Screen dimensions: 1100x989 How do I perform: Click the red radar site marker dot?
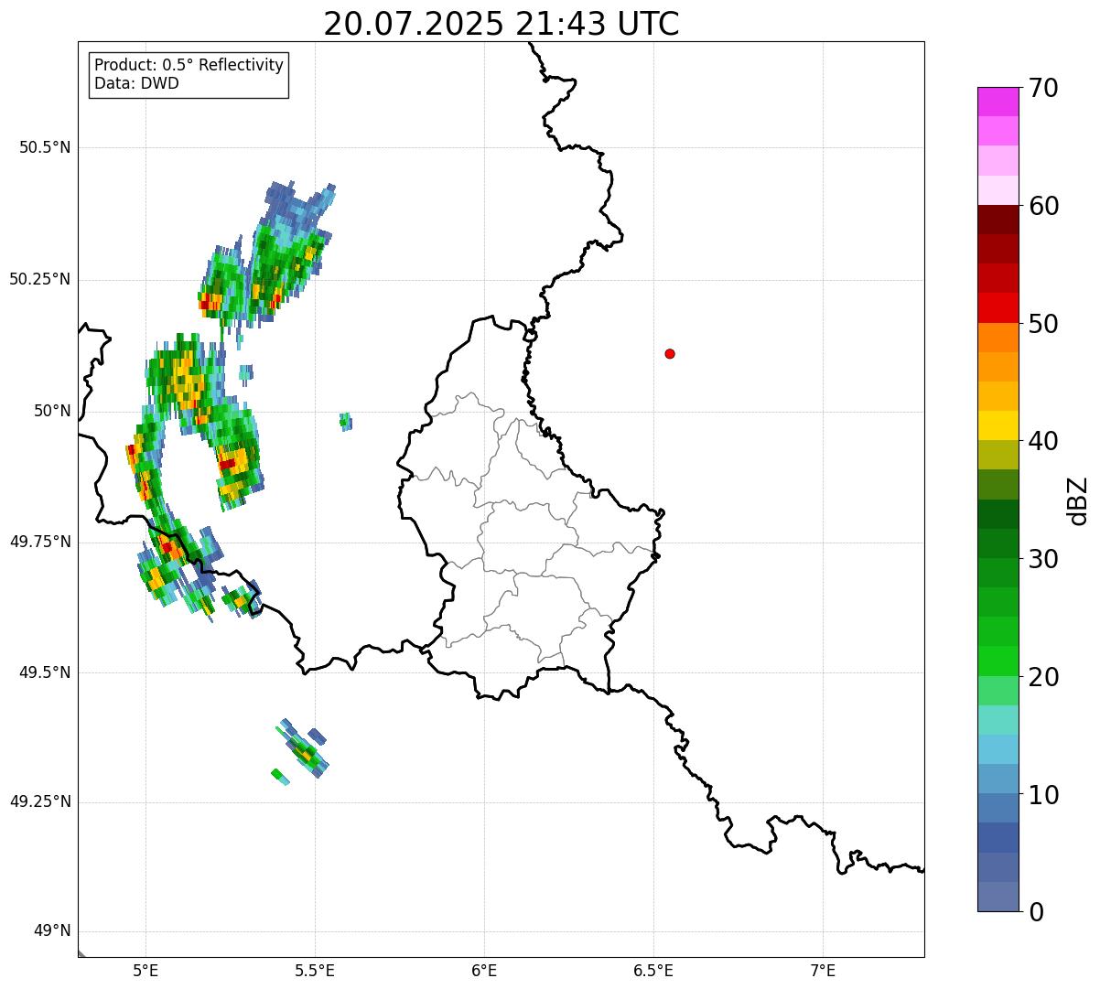(x=670, y=353)
